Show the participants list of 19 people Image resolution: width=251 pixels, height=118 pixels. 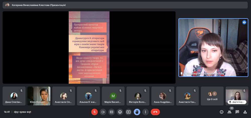click(x=229, y=112)
